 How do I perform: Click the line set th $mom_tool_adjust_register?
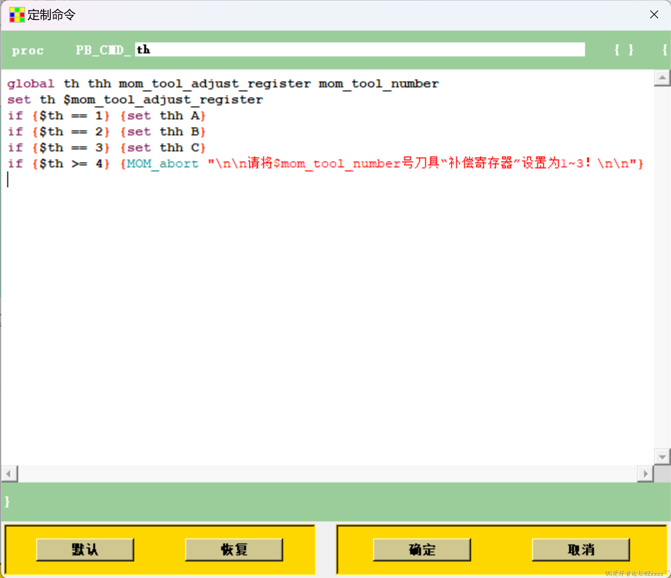click(135, 100)
